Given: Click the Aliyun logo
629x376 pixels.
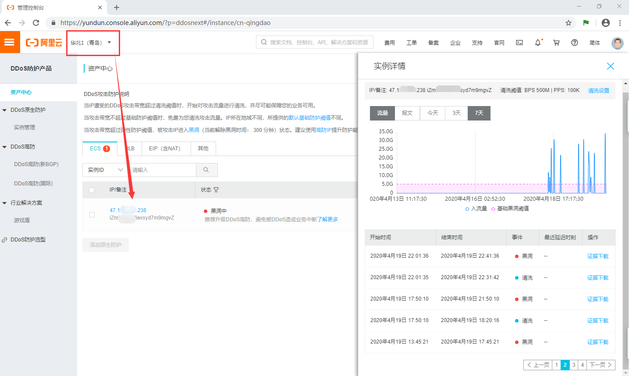Looking at the screenshot, I should (x=44, y=43).
